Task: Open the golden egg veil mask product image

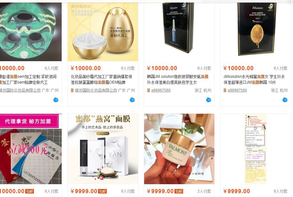Action: 103,32
